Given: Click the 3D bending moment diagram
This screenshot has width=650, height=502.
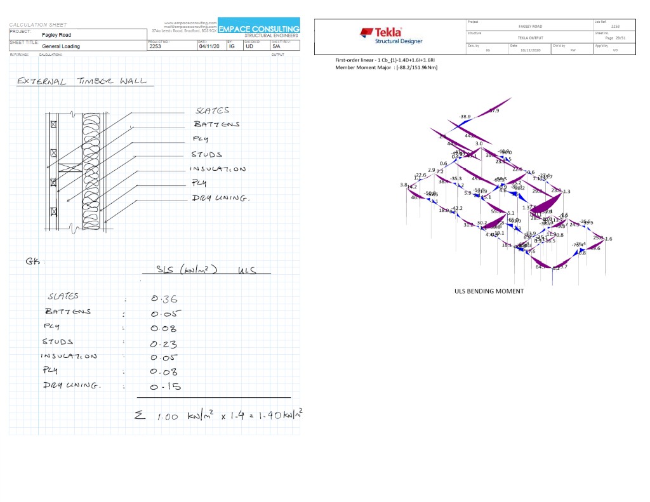Looking at the screenshot, I should click(x=506, y=190).
